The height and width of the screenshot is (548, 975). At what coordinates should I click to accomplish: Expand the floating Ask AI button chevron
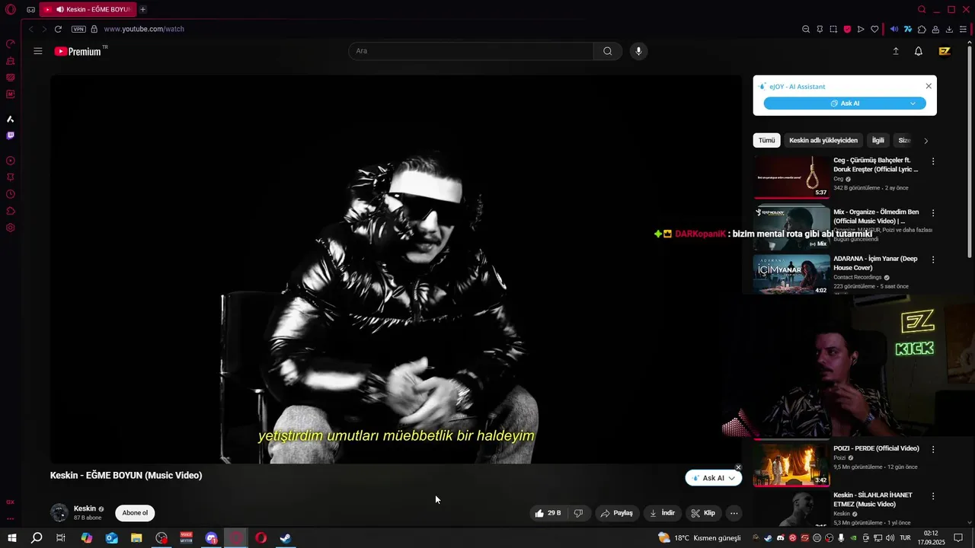point(731,478)
